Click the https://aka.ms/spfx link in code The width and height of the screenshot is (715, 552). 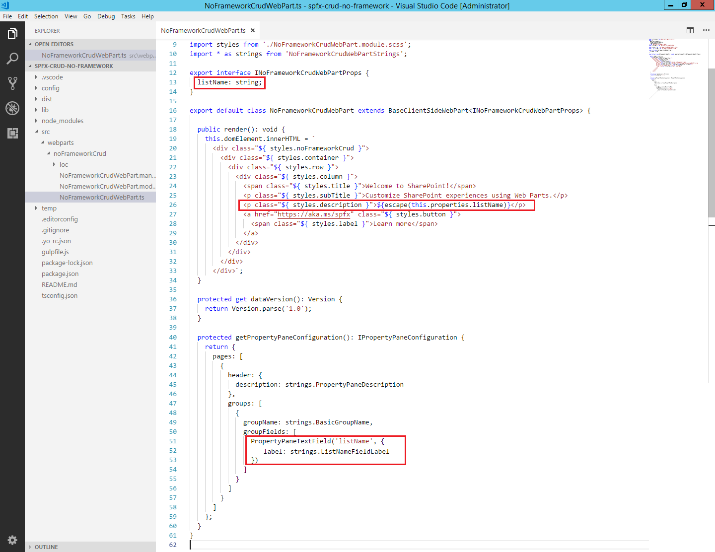(313, 214)
